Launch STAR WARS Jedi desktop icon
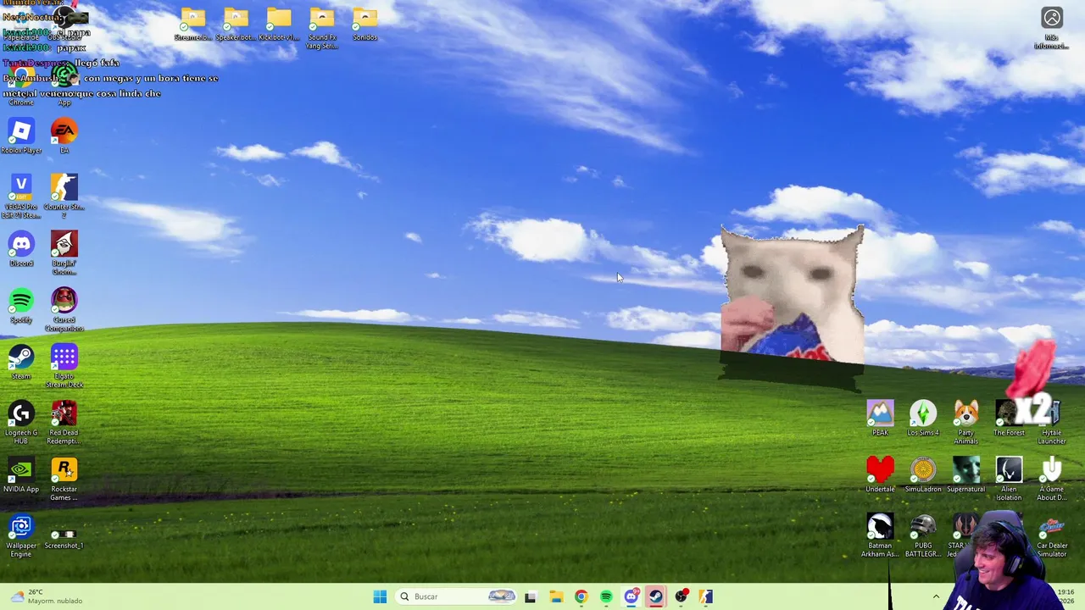The image size is (1085, 610). pos(965,535)
